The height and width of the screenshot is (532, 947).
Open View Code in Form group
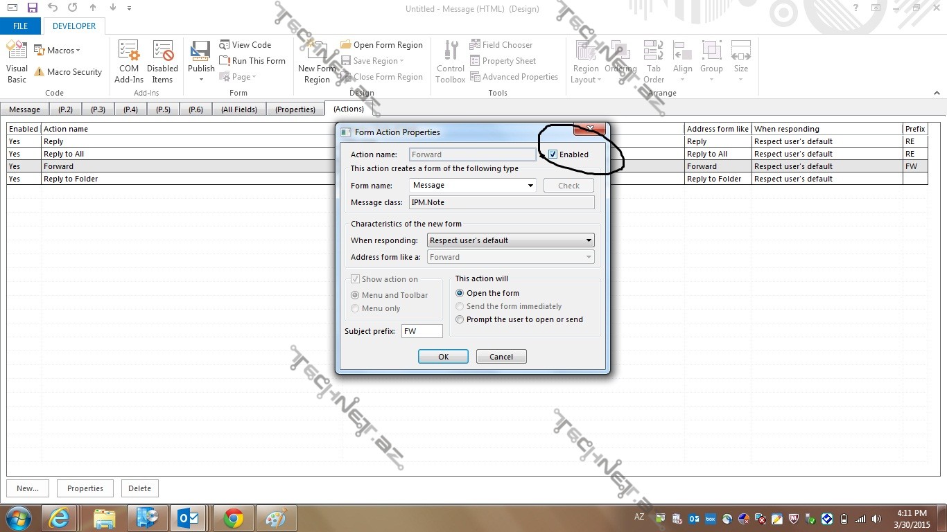click(x=245, y=45)
